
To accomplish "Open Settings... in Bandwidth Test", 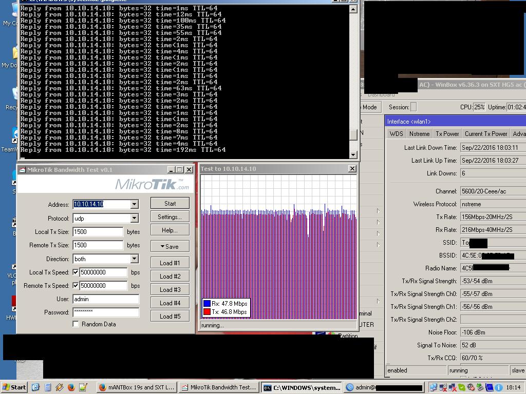I will point(170,217).
